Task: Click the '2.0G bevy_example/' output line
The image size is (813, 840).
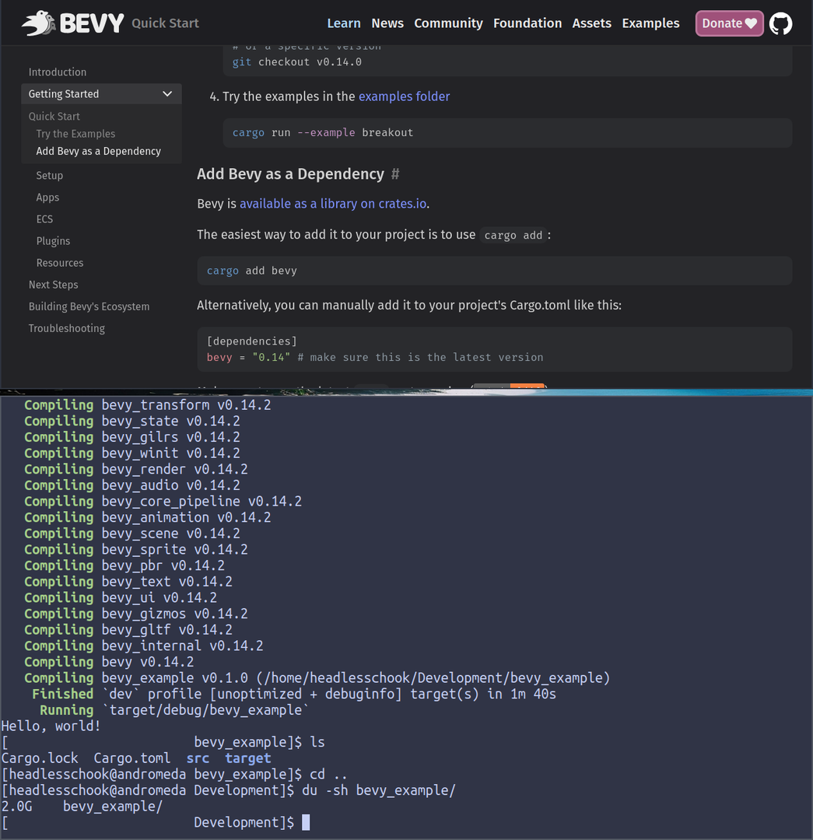Action: [x=82, y=807]
